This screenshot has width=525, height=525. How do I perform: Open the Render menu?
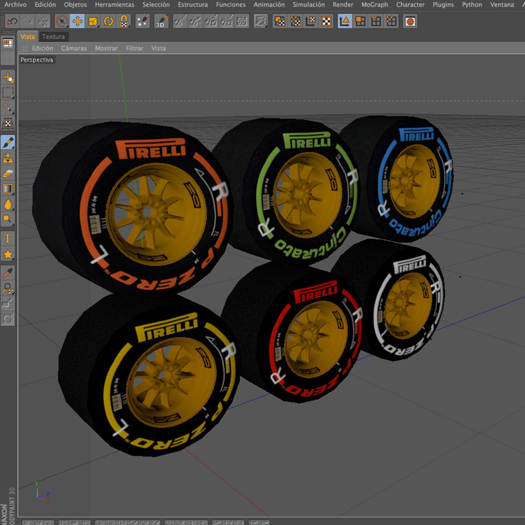tap(343, 4)
